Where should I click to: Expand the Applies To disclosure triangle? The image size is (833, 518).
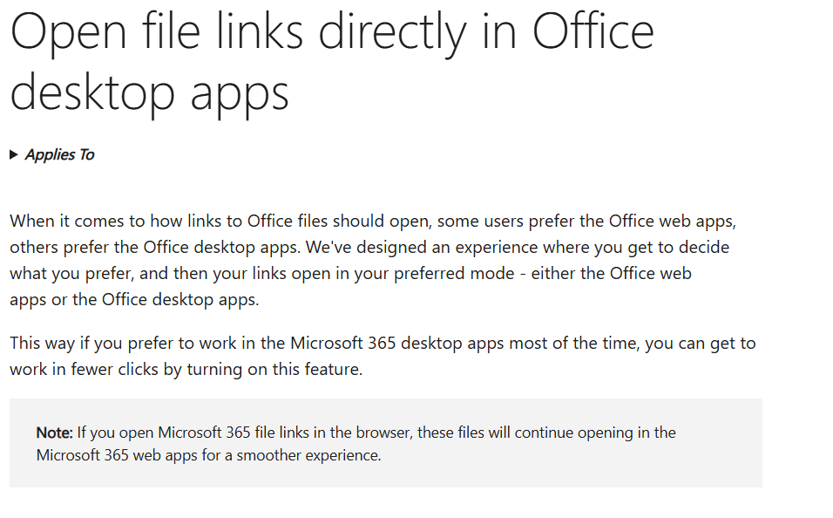pyautogui.click(x=14, y=155)
